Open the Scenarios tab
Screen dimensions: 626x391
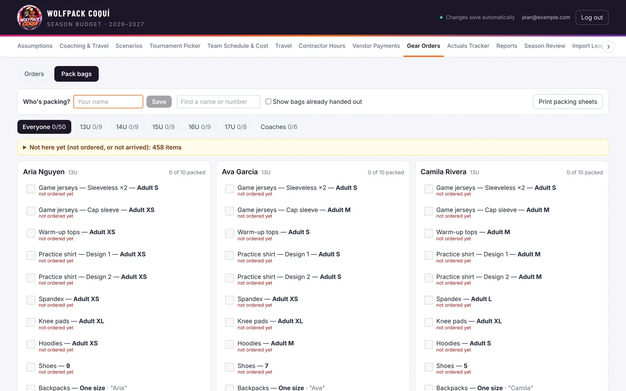click(129, 46)
